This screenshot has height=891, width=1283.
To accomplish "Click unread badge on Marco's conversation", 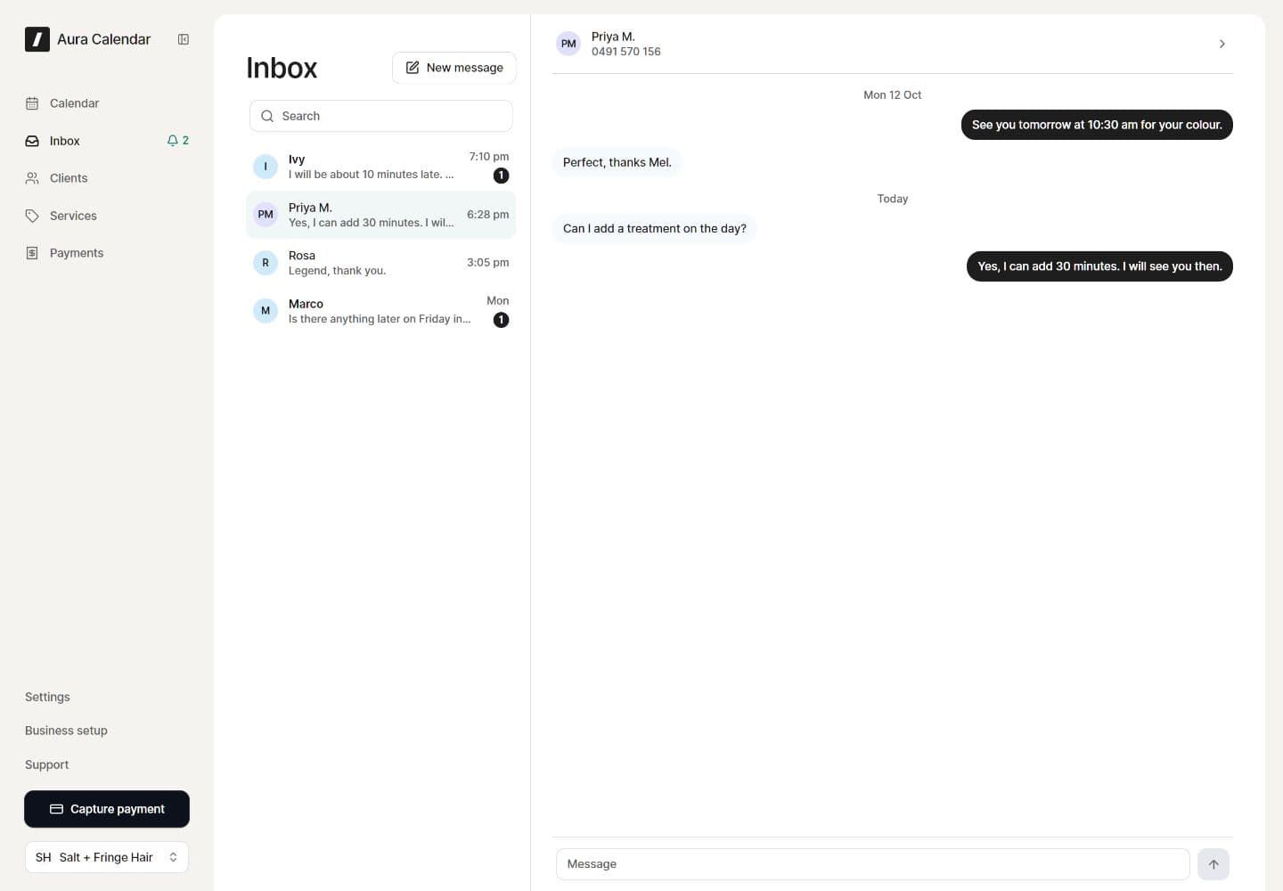I will point(502,320).
